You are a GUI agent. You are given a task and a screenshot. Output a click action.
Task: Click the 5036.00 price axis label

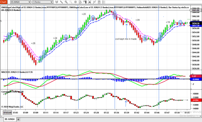196,68
